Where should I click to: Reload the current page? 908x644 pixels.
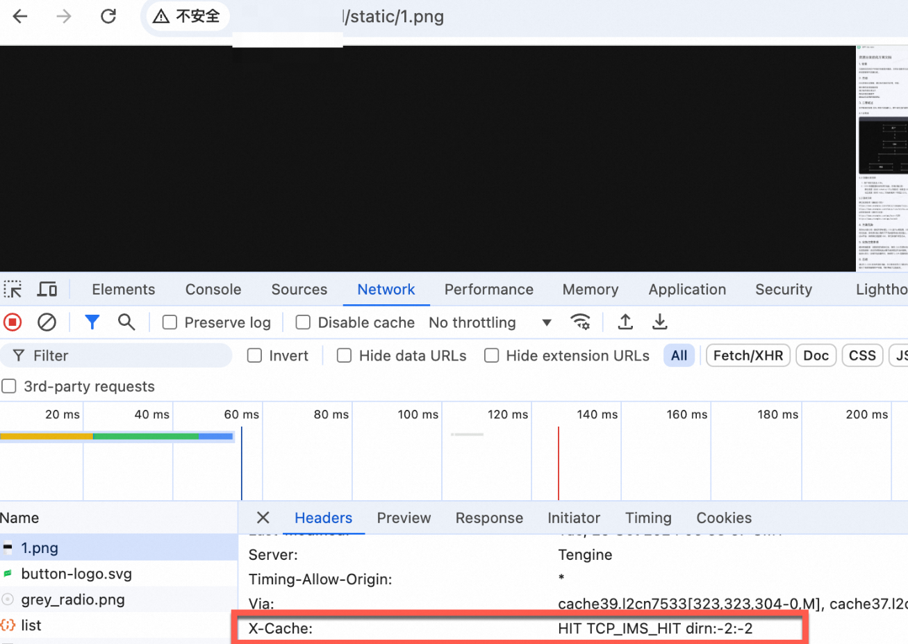(x=108, y=17)
